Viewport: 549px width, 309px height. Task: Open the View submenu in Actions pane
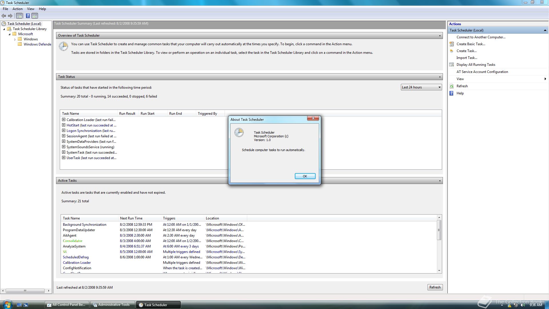[x=498, y=79]
